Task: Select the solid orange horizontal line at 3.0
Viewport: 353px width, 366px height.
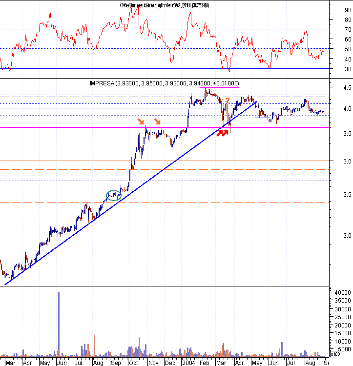Action: tap(165, 161)
